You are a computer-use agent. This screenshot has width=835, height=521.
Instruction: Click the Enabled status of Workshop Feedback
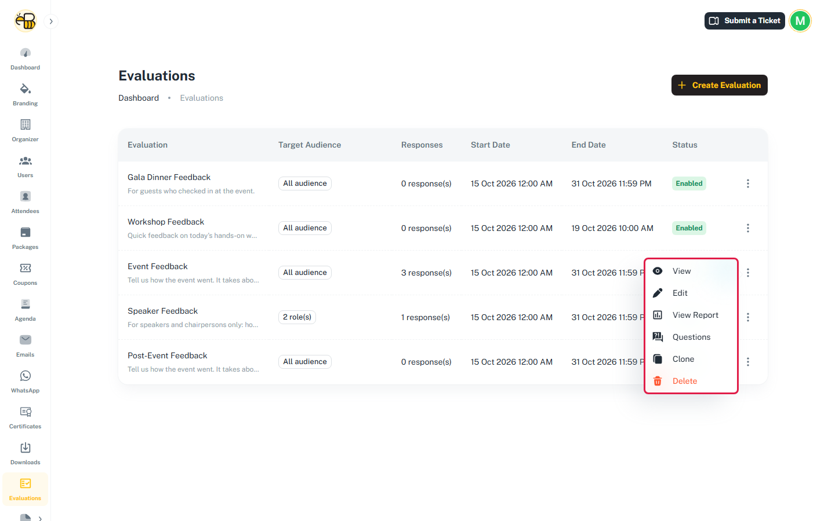point(689,228)
